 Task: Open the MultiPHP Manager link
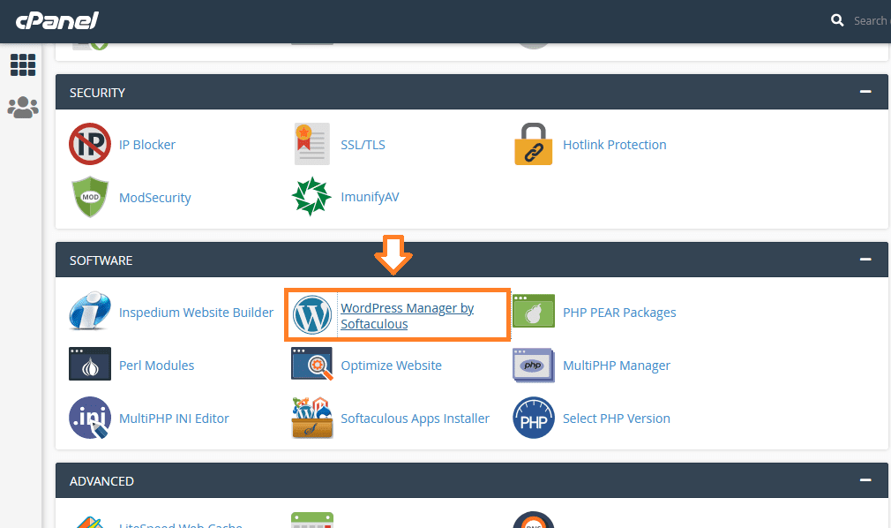pyautogui.click(x=617, y=366)
